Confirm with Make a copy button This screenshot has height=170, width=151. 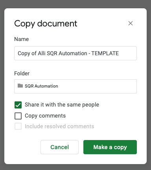[x=110, y=147]
